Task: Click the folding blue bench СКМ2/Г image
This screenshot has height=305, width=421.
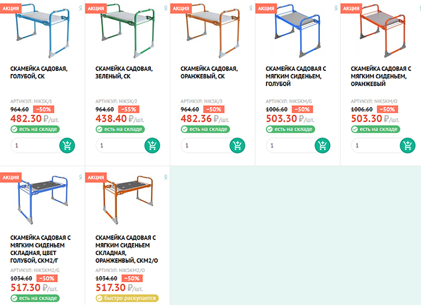Action: [43, 200]
